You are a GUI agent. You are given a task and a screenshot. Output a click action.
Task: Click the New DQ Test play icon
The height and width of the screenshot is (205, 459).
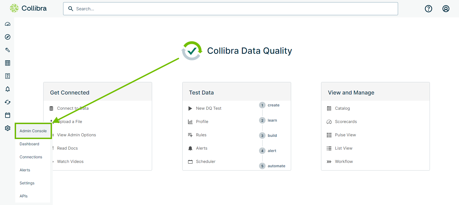tap(190, 108)
